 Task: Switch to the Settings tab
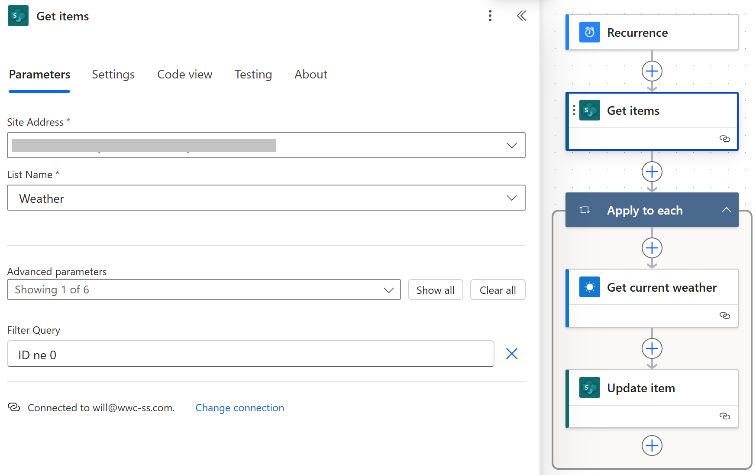[x=113, y=75]
